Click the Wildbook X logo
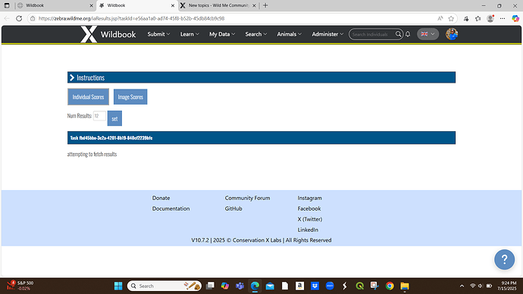Screen dimensions: 523x294 (x=89, y=34)
